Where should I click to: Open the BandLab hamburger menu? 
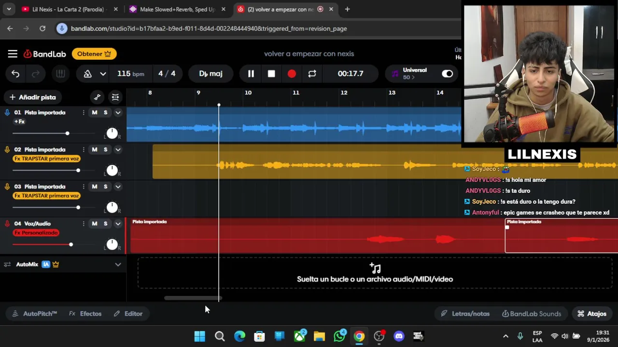coord(13,54)
